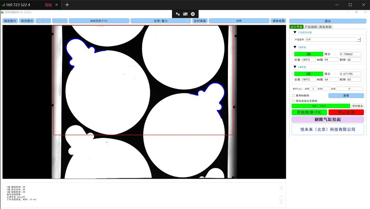Click the 拍照 time field showing 0
370x209 pixels.
coord(313,89)
